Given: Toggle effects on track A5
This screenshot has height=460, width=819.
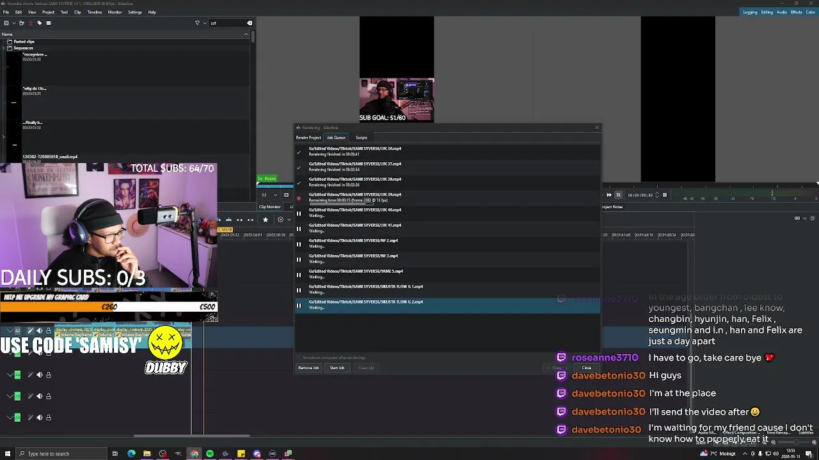Looking at the screenshot, I should coord(30,396).
